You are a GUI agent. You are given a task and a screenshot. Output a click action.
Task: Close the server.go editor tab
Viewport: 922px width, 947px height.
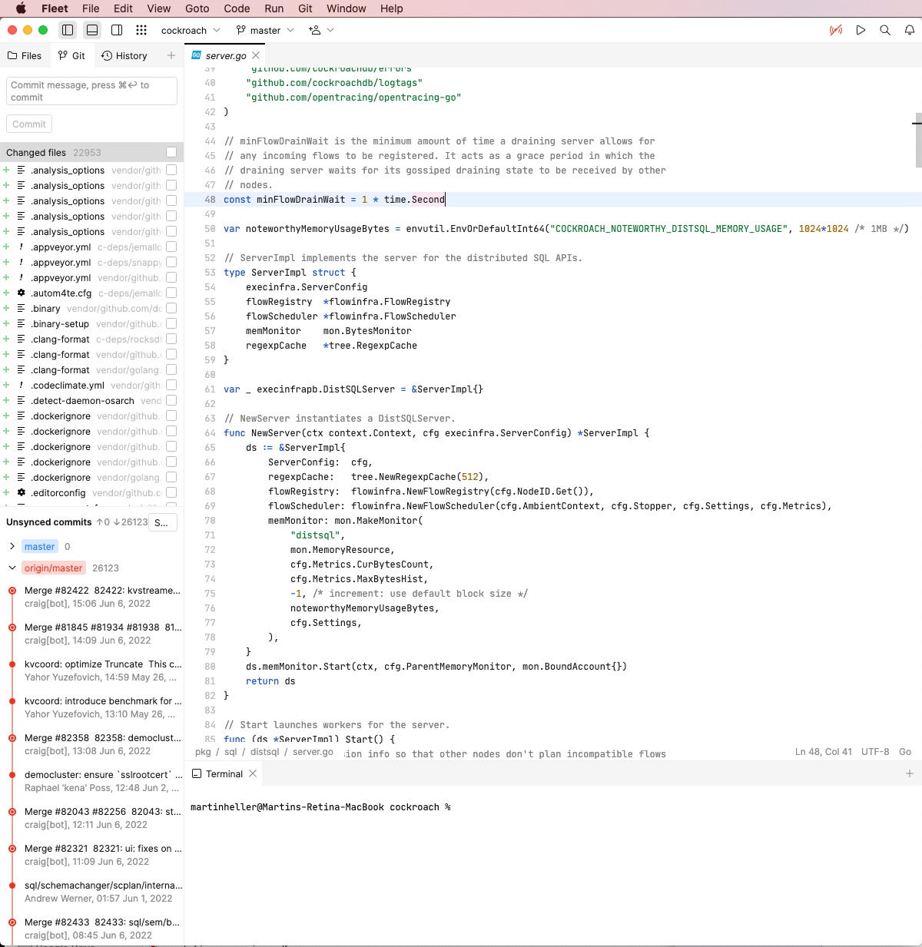(256, 55)
